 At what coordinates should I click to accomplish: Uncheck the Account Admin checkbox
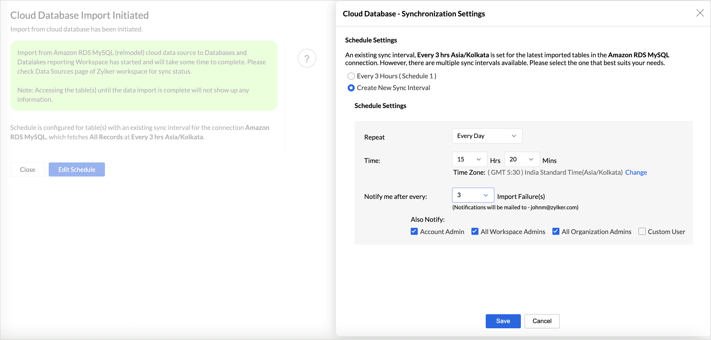tap(414, 231)
